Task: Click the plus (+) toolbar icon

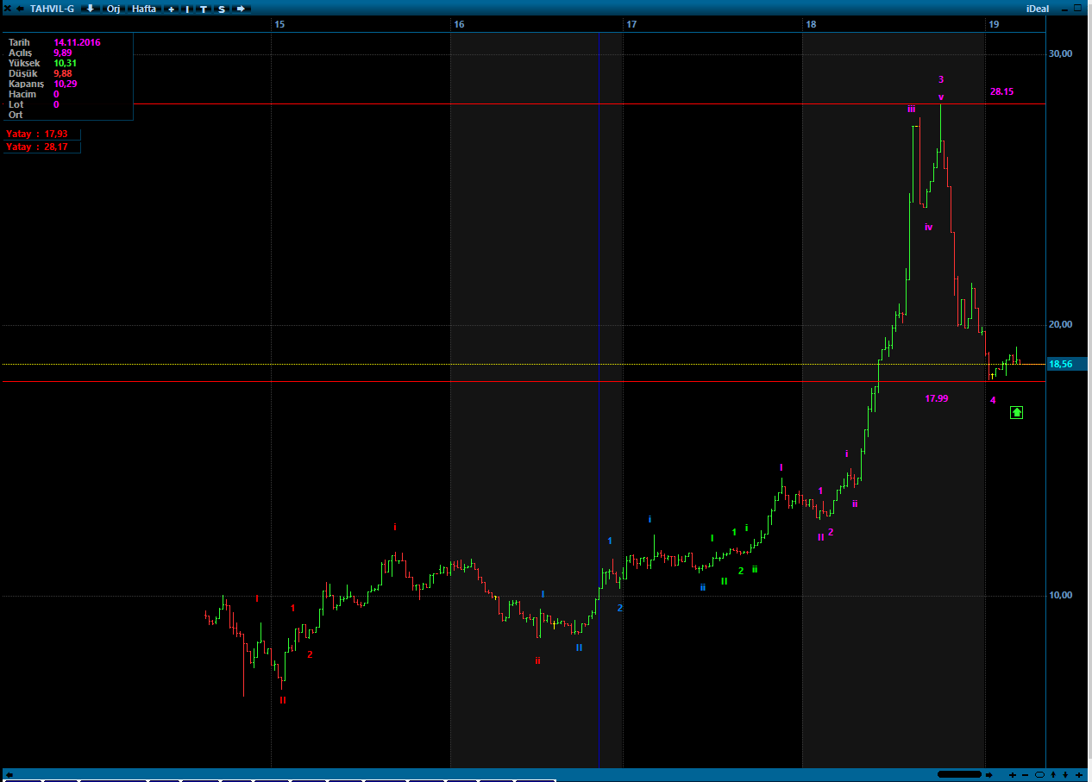Action: click(171, 9)
